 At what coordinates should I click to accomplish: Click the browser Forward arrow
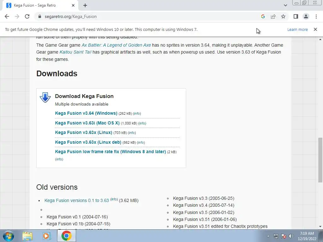pyautogui.click(x=17, y=16)
